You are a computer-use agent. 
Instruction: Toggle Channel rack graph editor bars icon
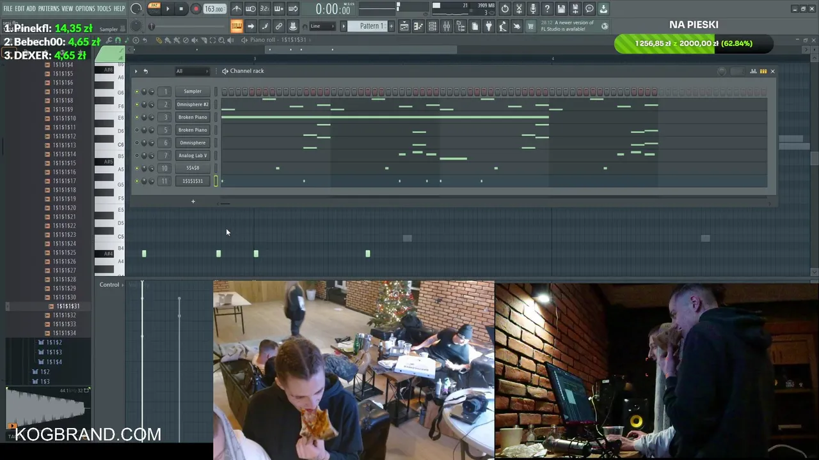753,71
